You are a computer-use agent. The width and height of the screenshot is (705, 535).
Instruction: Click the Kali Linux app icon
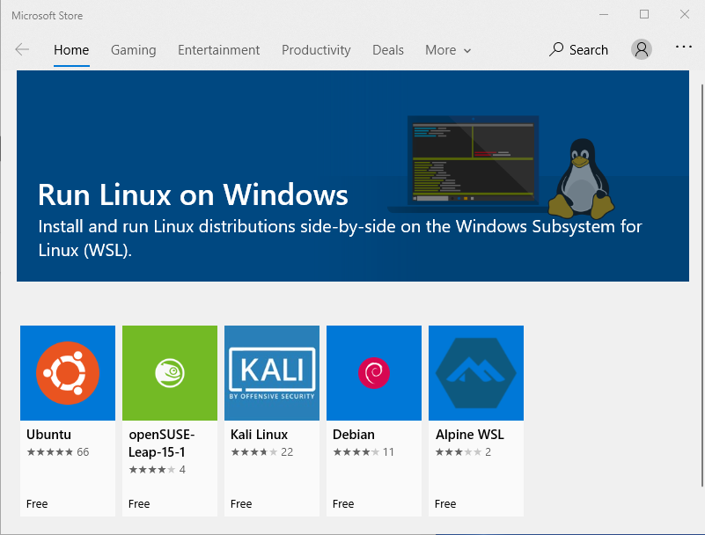click(x=271, y=372)
